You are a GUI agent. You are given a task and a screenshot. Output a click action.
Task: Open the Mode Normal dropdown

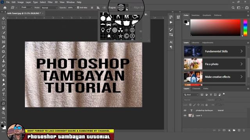tap(49, 8)
